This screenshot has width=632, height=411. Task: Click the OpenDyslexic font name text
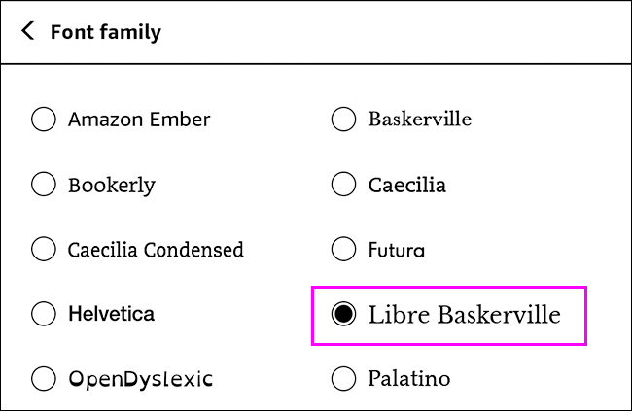[140, 378]
